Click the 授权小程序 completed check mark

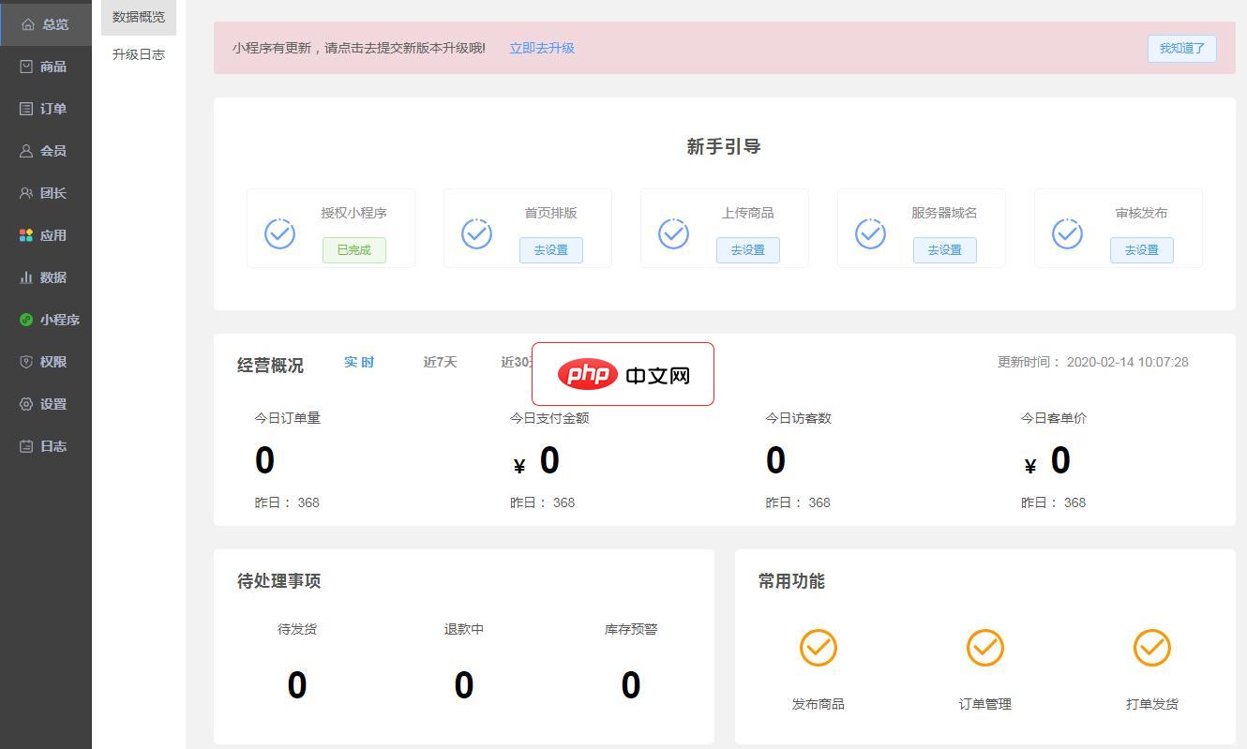[x=279, y=232]
